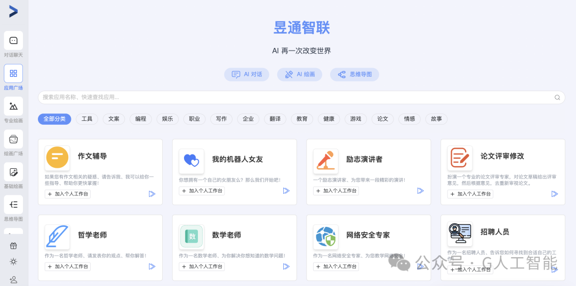Image resolution: width=576 pixels, height=286 pixels.
Task: Select the 全部分类 category tab
Action: point(54,119)
